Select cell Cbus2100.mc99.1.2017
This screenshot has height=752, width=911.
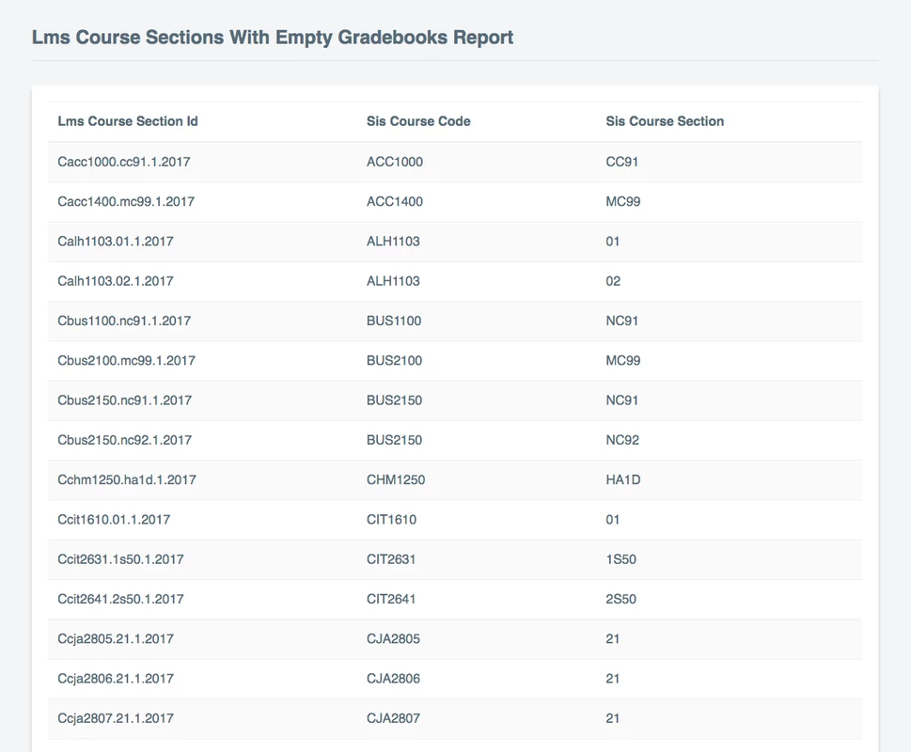tap(127, 361)
